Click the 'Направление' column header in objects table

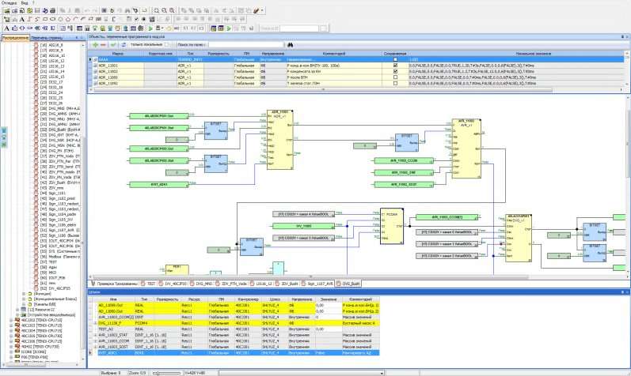point(273,54)
